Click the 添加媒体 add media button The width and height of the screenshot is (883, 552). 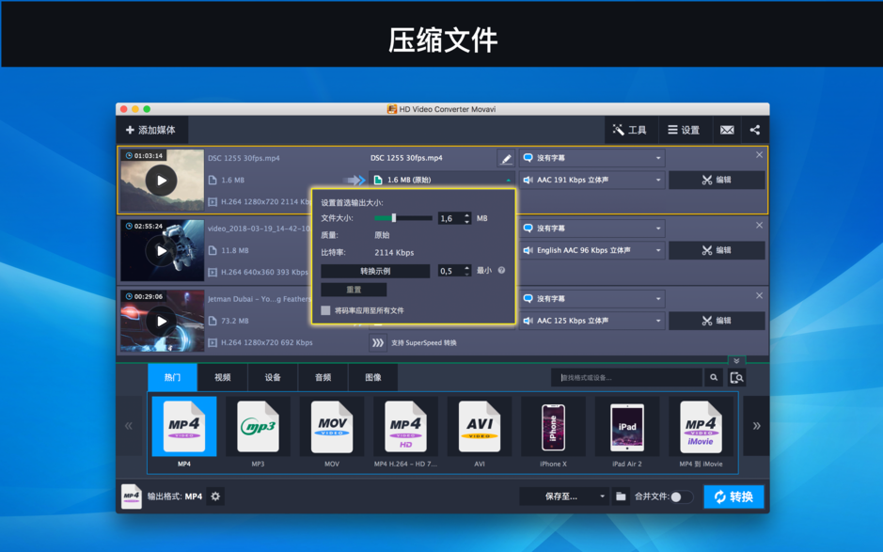coord(152,130)
